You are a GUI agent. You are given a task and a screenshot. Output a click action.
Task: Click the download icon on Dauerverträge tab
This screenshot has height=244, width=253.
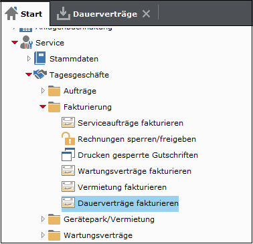tap(64, 14)
